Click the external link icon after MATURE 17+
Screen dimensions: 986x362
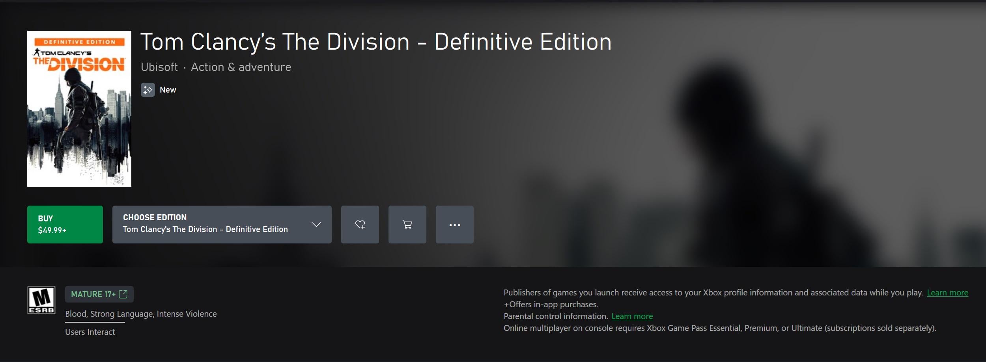123,294
